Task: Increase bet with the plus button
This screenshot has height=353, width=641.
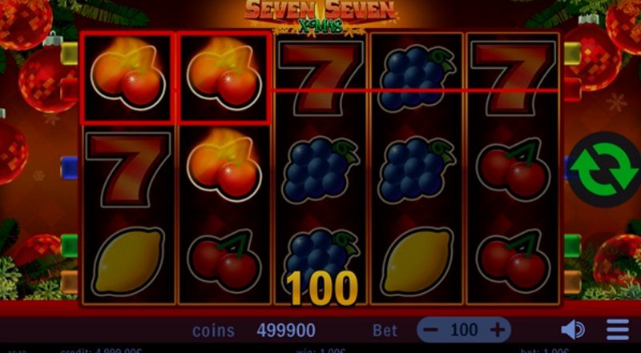Action: 497,330
